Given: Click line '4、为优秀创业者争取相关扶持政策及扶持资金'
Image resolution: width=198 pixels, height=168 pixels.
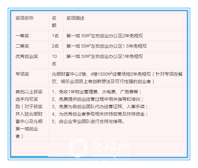Looking at the screenshot, I should point(100,114).
